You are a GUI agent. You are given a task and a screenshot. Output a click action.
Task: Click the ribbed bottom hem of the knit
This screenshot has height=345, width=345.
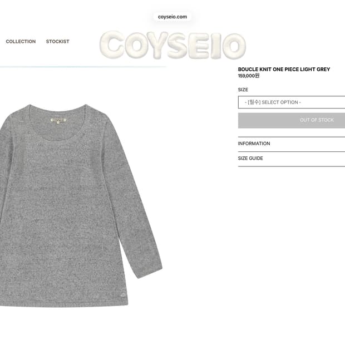tap(64, 304)
